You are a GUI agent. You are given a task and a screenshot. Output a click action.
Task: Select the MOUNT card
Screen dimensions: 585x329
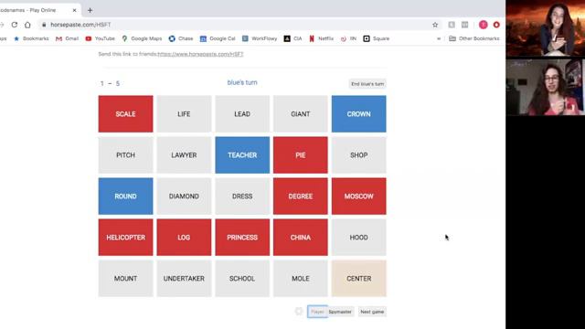coord(126,278)
